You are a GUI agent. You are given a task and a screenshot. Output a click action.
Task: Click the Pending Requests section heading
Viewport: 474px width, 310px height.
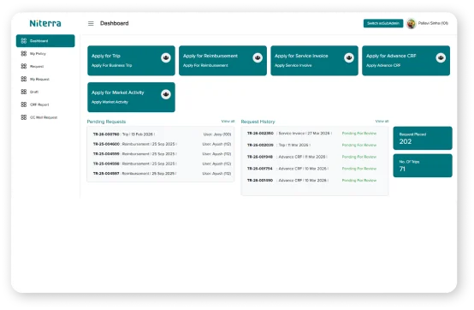(x=106, y=122)
